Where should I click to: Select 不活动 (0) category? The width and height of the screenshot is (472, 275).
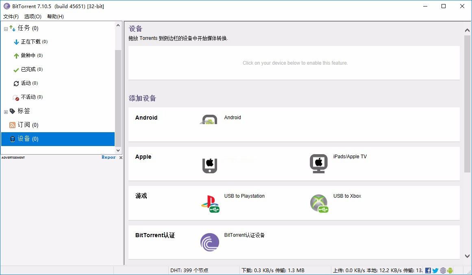click(x=32, y=97)
